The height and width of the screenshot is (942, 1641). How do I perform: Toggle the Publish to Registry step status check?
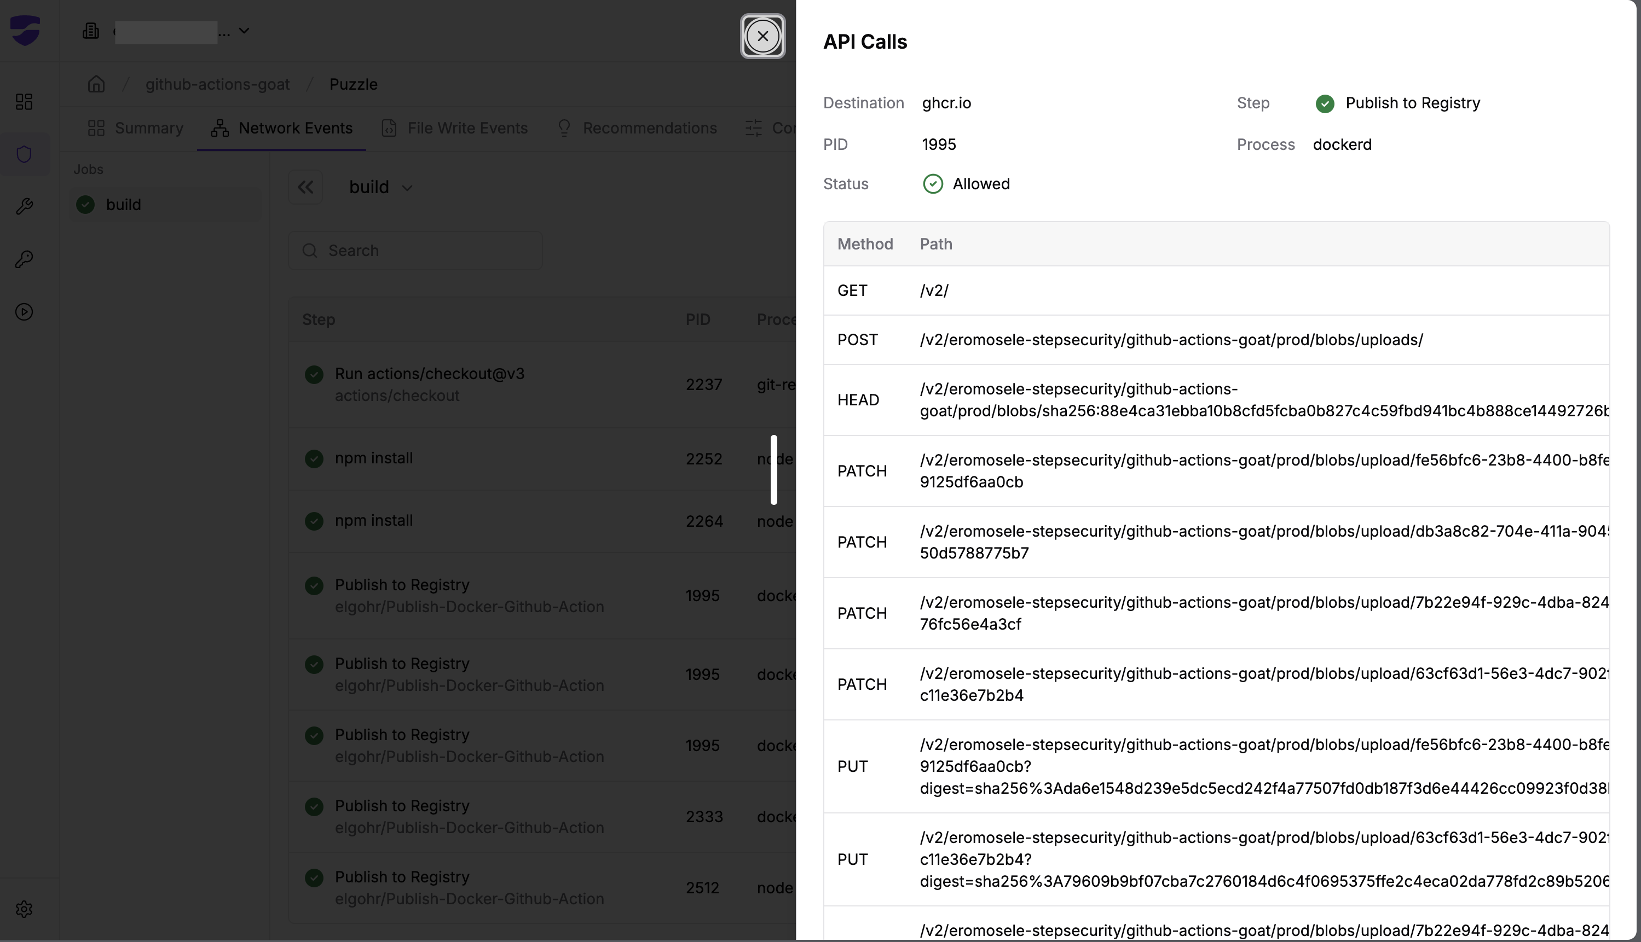1325,103
